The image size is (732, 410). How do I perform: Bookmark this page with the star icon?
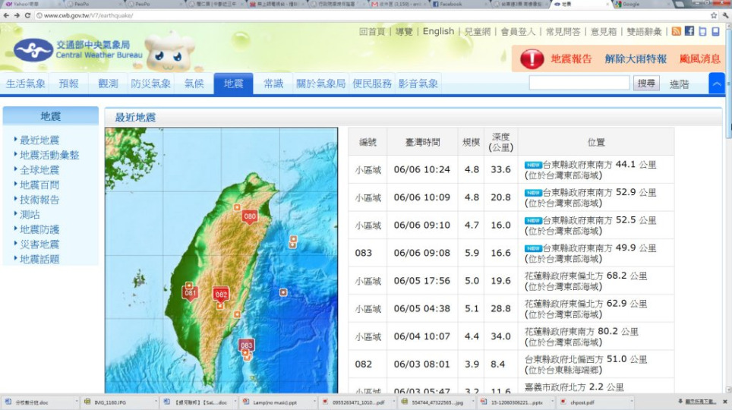[x=713, y=15]
